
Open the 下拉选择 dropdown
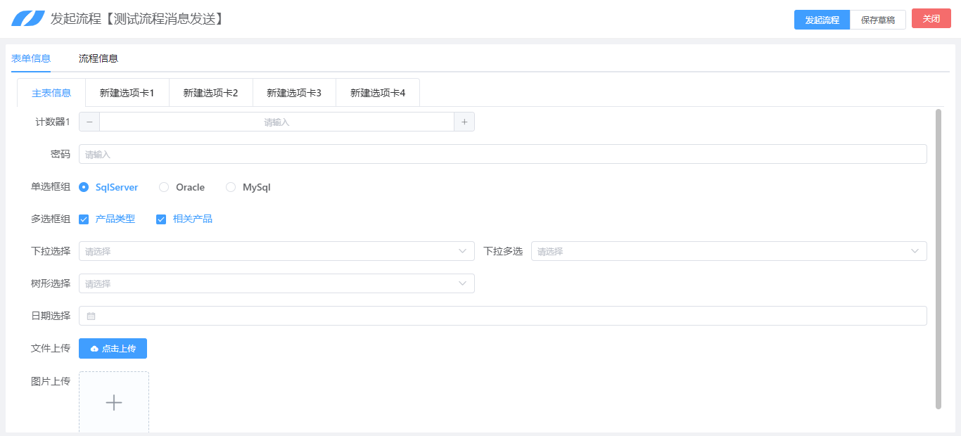tap(276, 251)
